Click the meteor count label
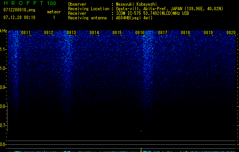This screenshot has width=239, height=152. click(54, 12)
